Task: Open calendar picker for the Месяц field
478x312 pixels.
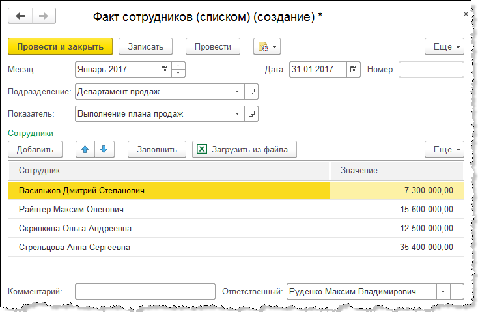Action: coord(164,69)
